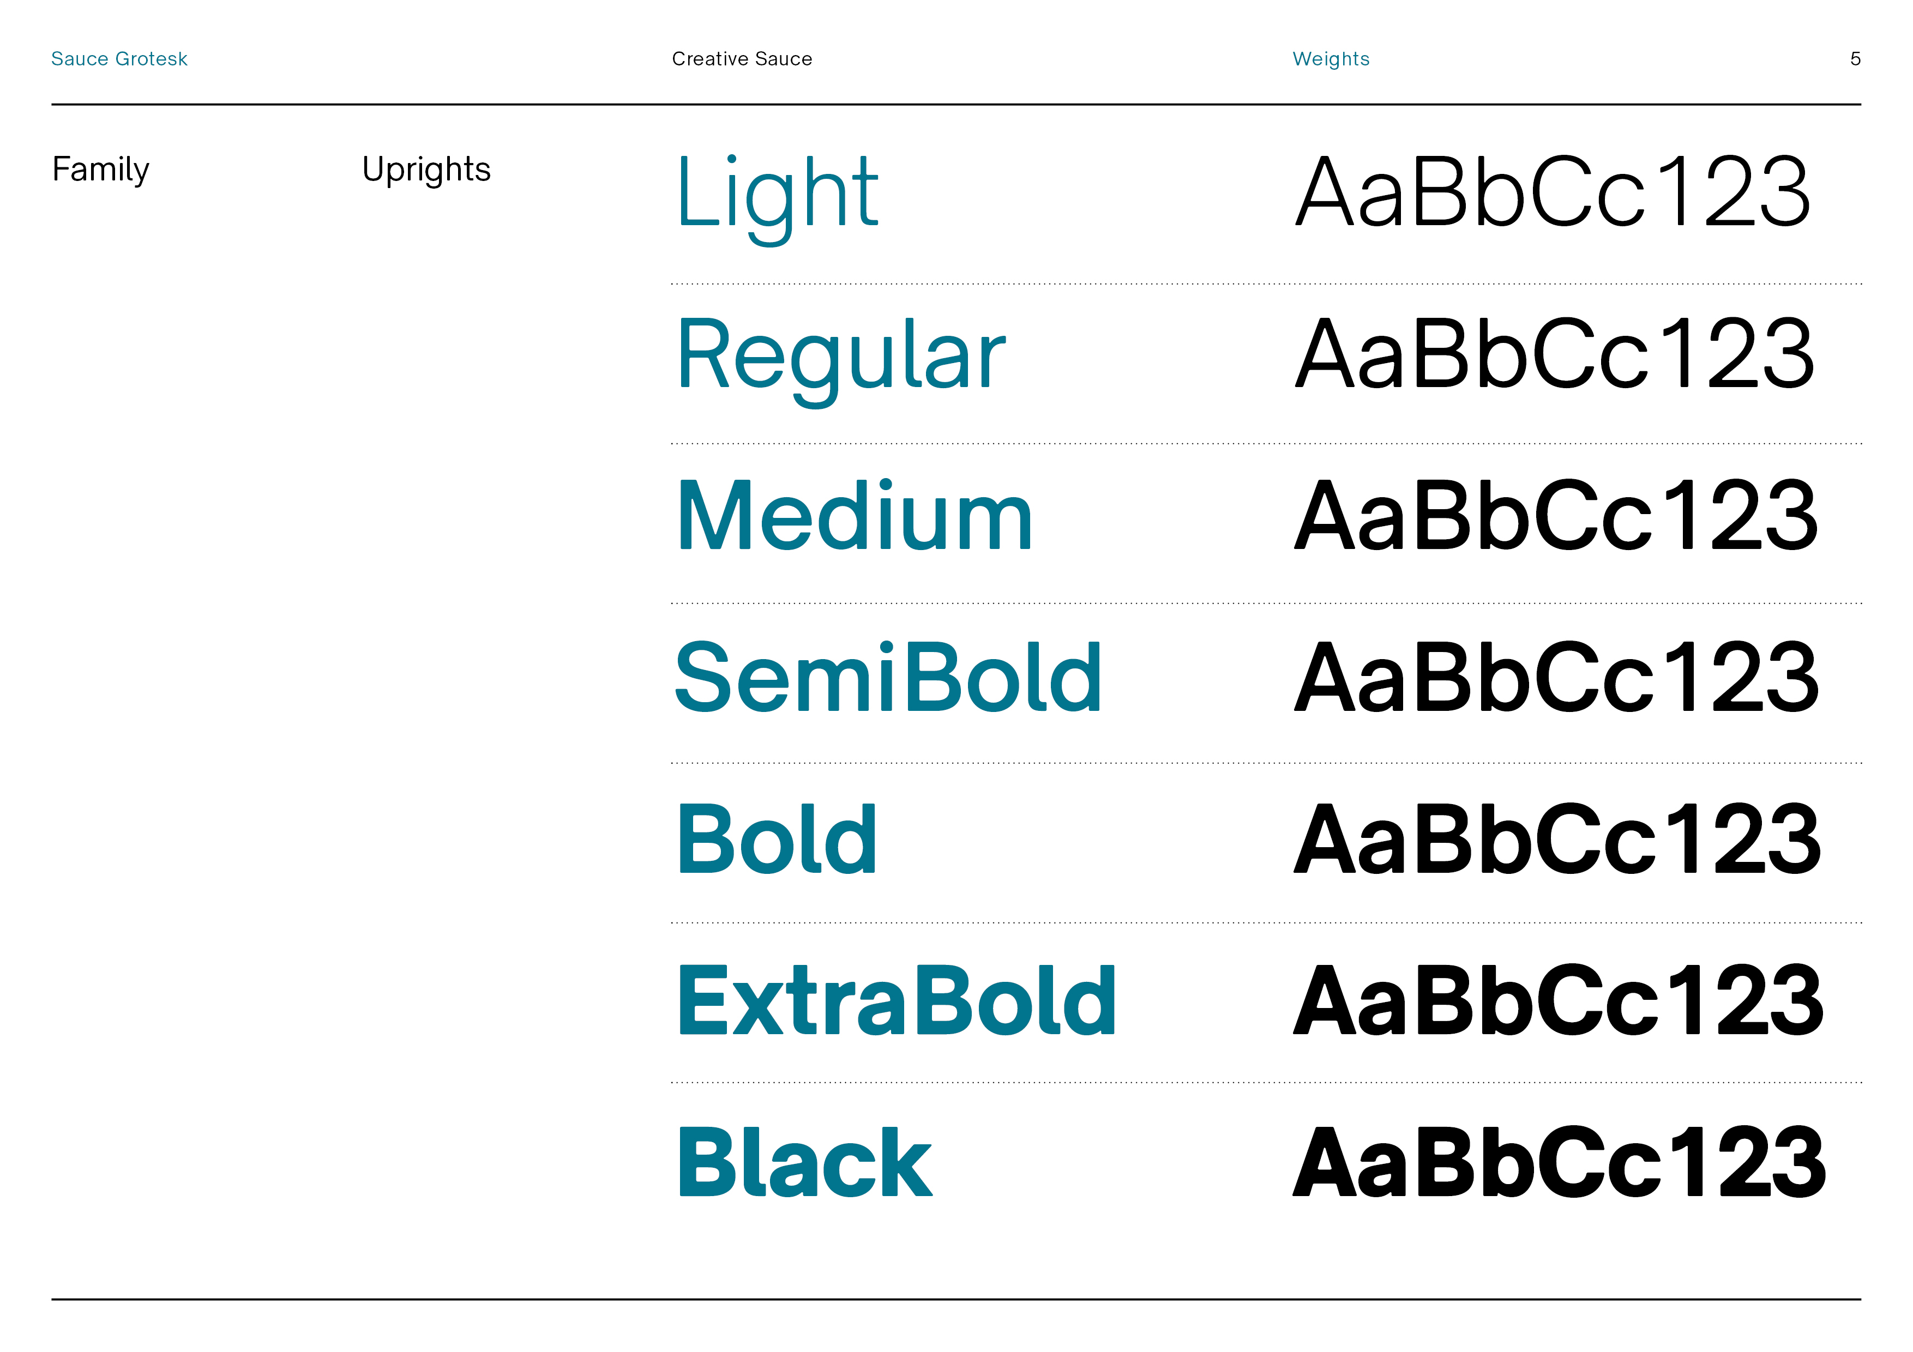
Task: Click the Creative Sauce header text
Action: [742, 59]
